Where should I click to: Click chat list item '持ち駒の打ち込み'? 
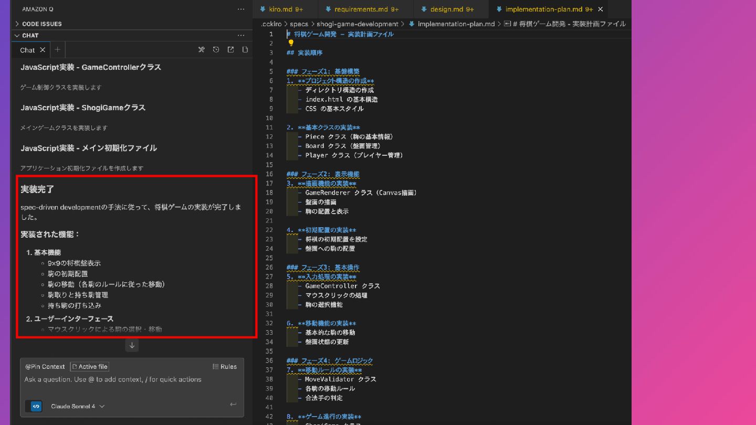74,305
